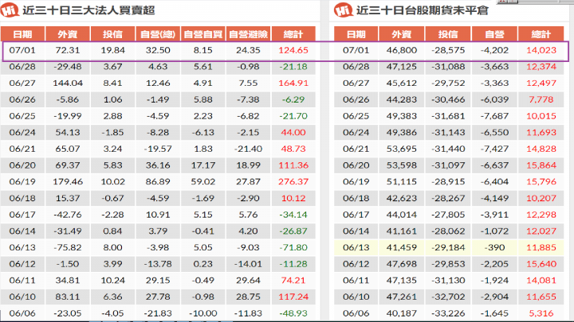
Task: Click the value -42.76
Action: click(67, 215)
